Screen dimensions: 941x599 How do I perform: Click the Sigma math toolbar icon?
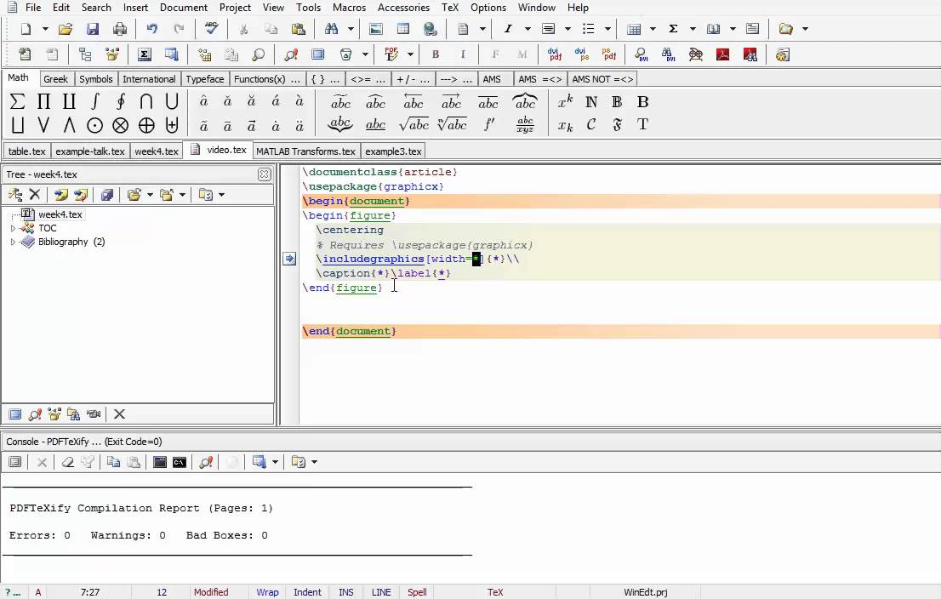click(x=673, y=29)
